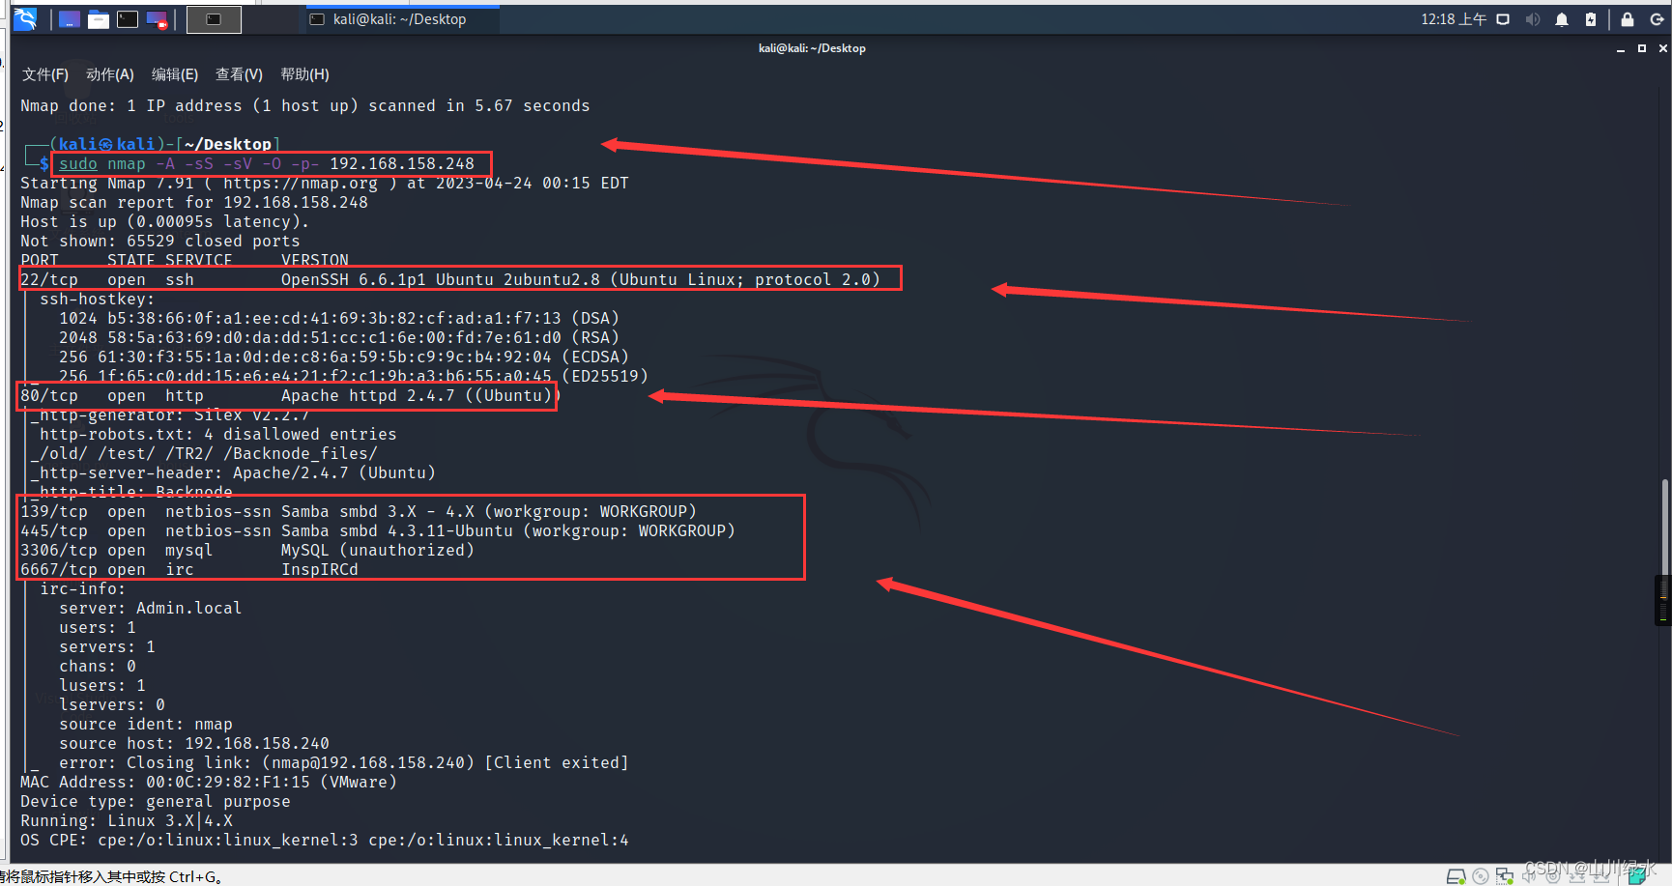The height and width of the screenshot is (886, 1672).
Task: Click the screen recorder panel launcher
Action: [157, 19]
